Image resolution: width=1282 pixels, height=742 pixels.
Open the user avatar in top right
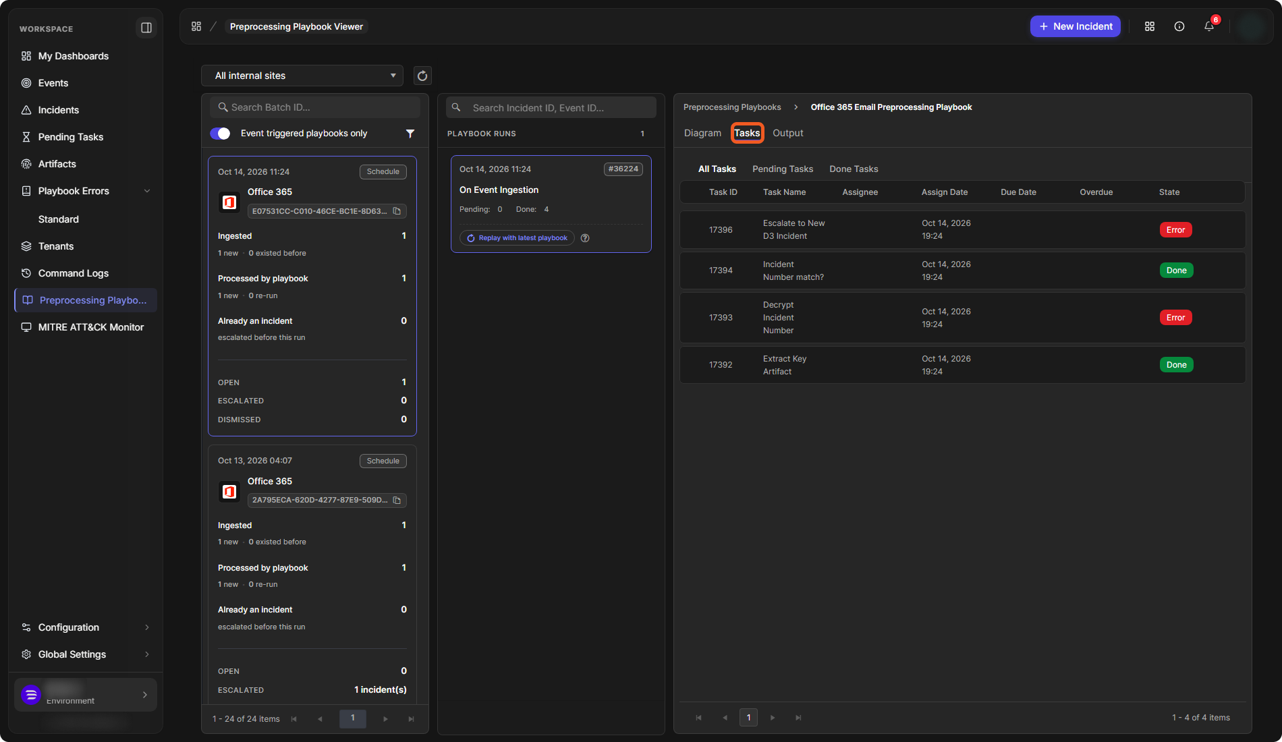pyautogui.click(x=1251, y=26)
